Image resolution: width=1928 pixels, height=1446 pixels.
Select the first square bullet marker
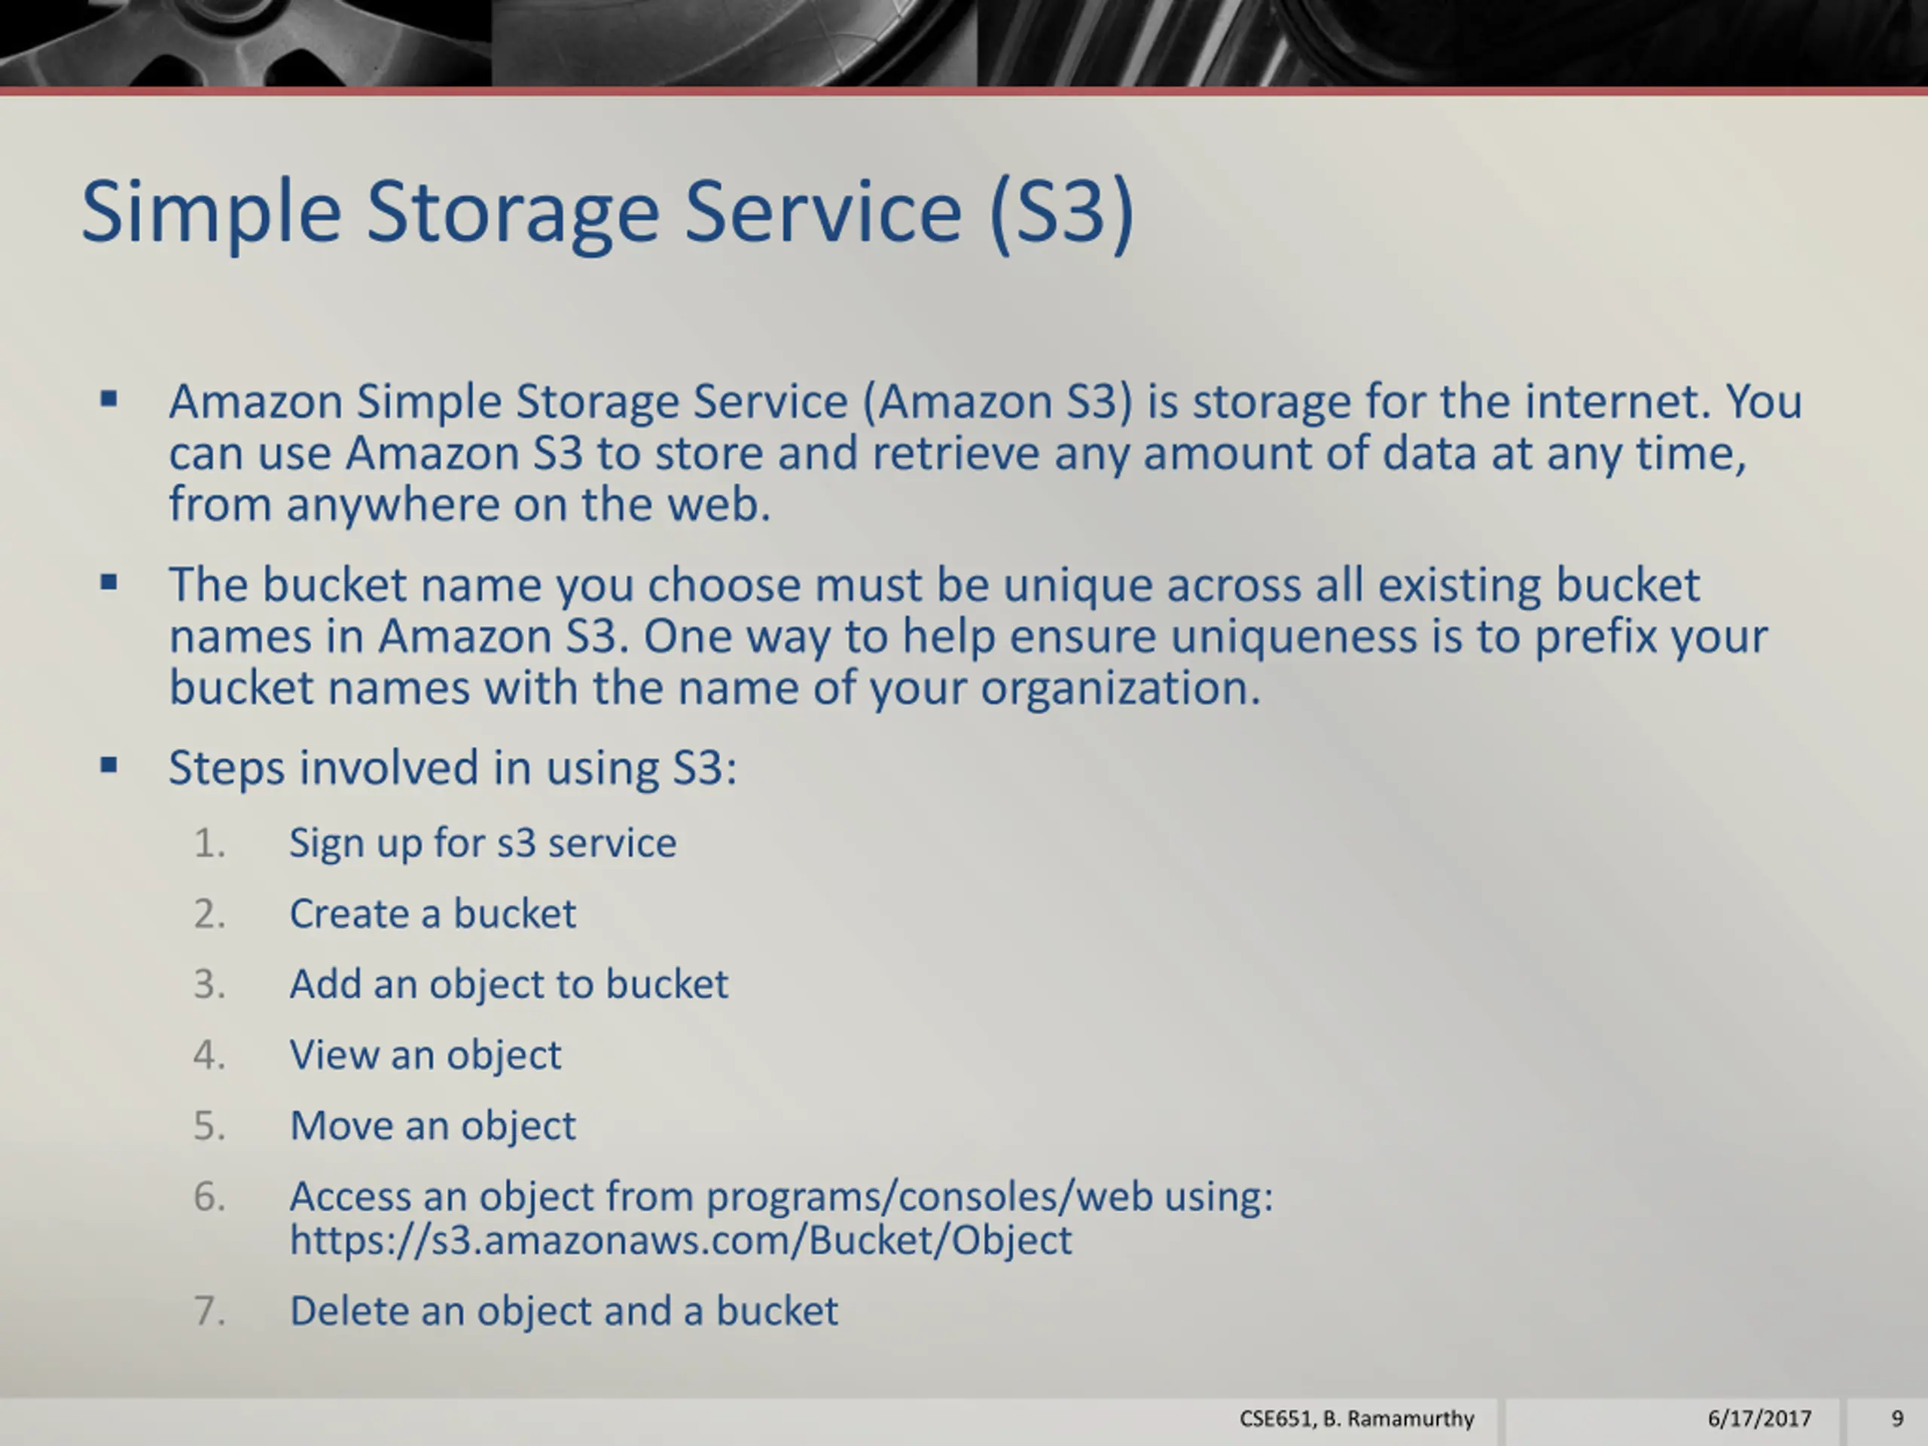pyautogui.click(x=109, y=400)
